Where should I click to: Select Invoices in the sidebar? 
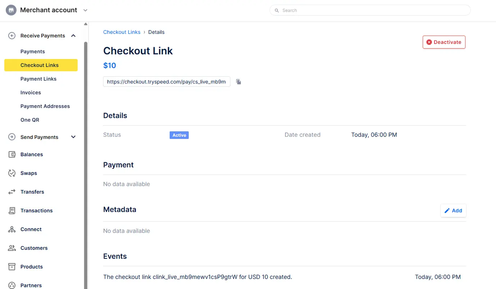31,92
